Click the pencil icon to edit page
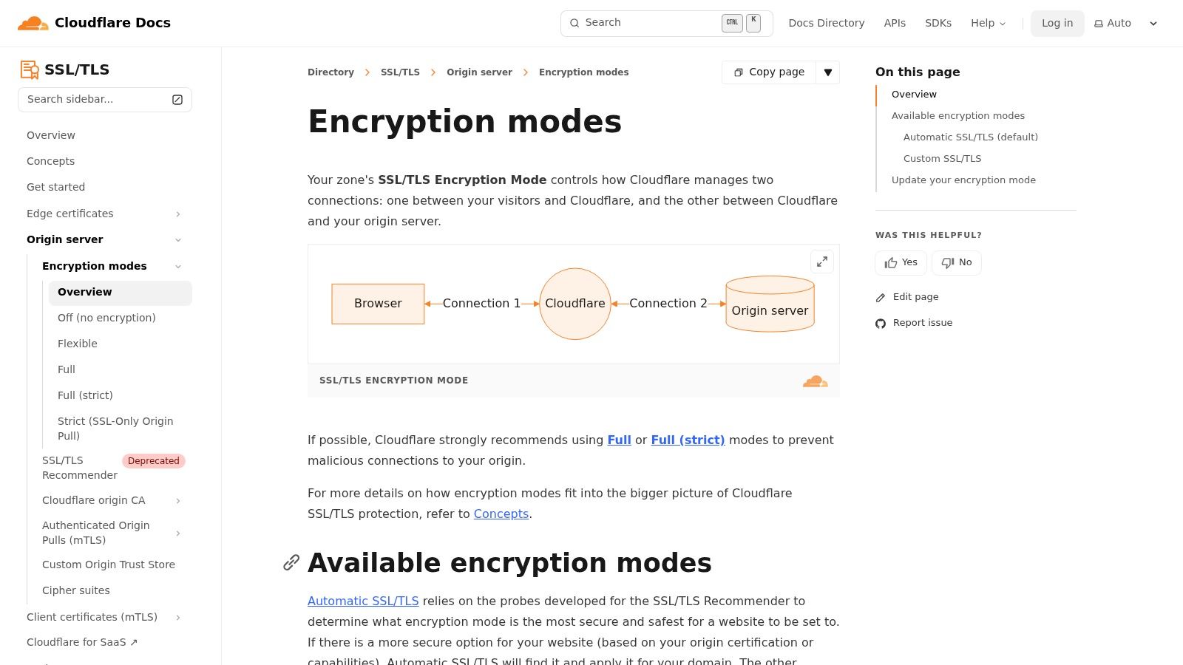This screenshot has width=1183, height=665. point(880,297)
